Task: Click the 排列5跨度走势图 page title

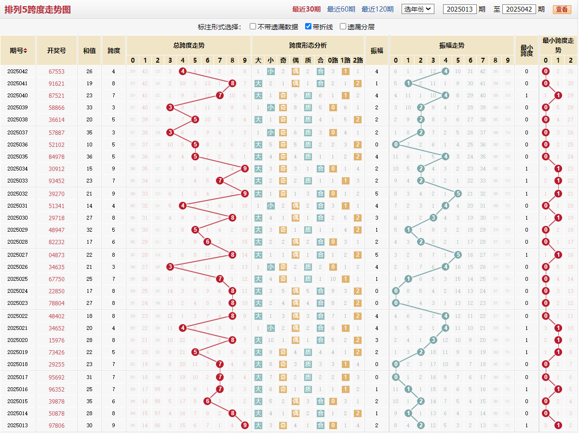Action: pyautogui.click(x=38, y=9)
